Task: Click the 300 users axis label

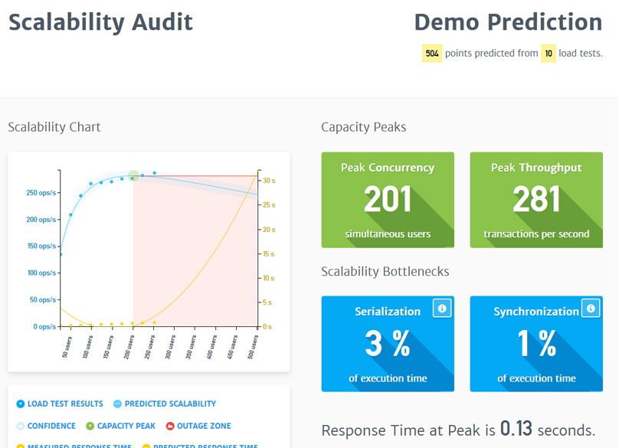Action: 170,347
